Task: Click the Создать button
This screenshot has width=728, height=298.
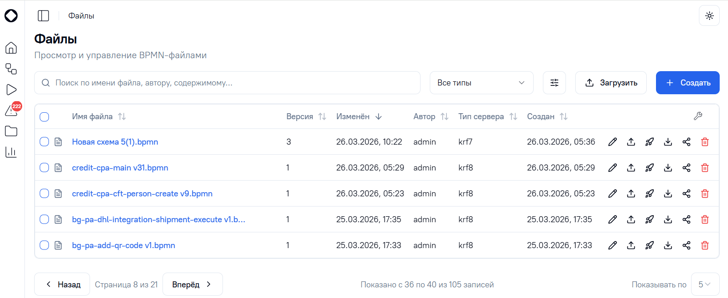Action: click(x=688, y=83)
